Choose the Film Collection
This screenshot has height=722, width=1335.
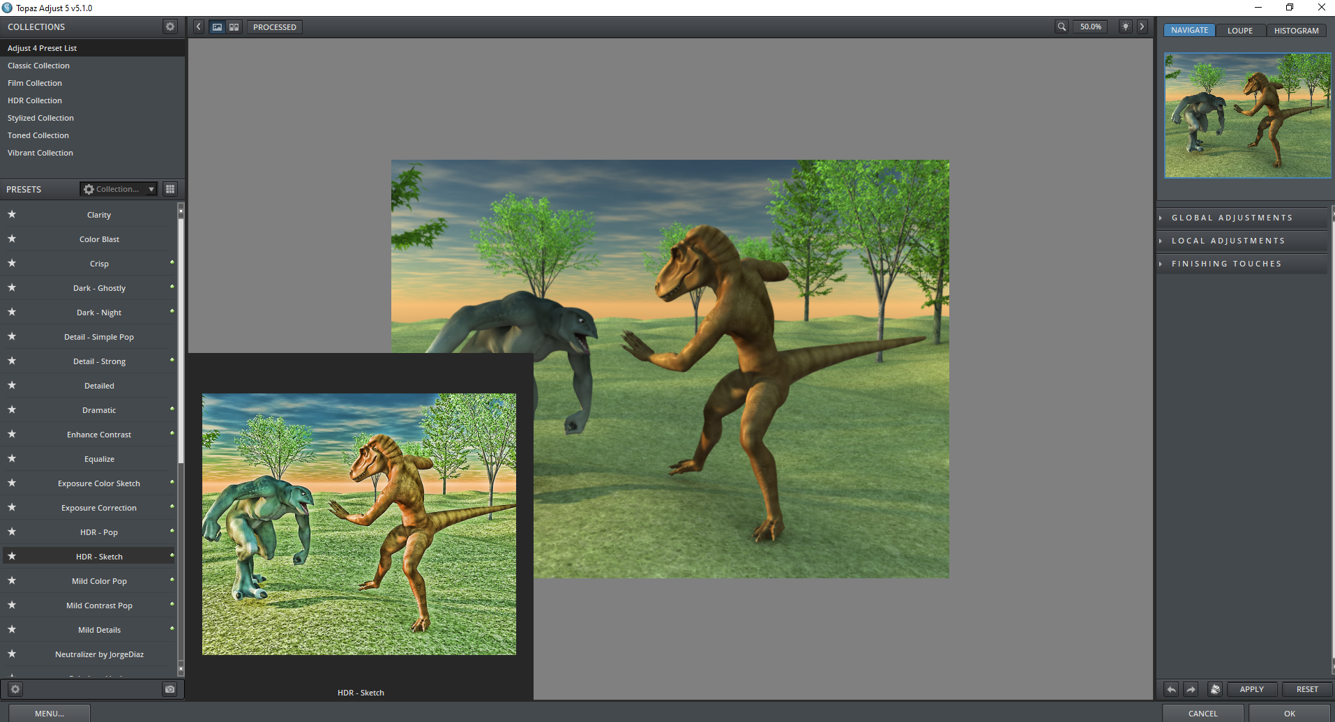(x=92, y=83)
